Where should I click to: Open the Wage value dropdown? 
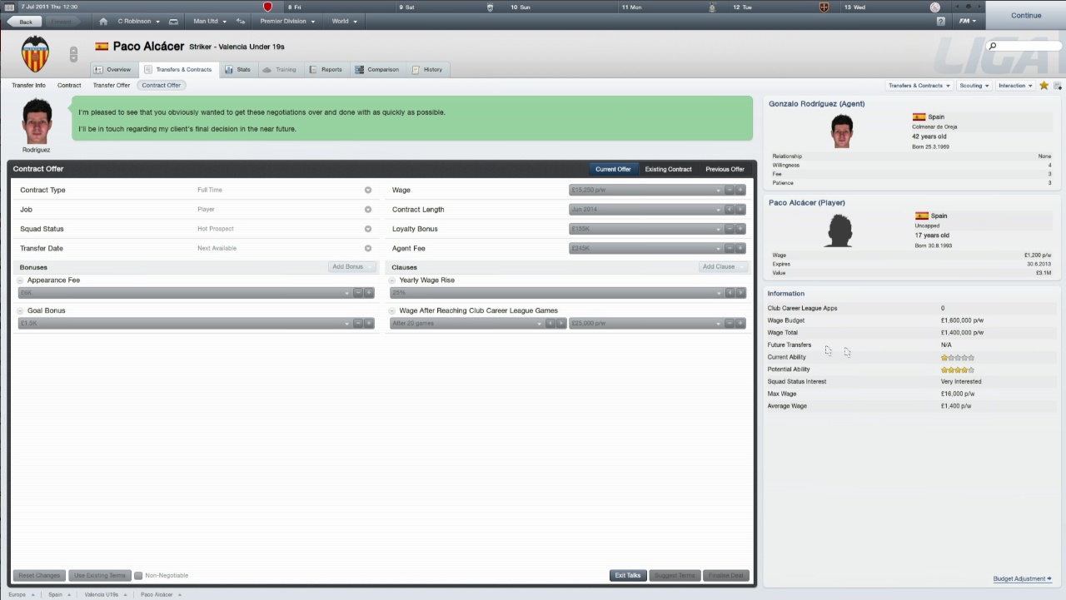[x=718, y=190]
